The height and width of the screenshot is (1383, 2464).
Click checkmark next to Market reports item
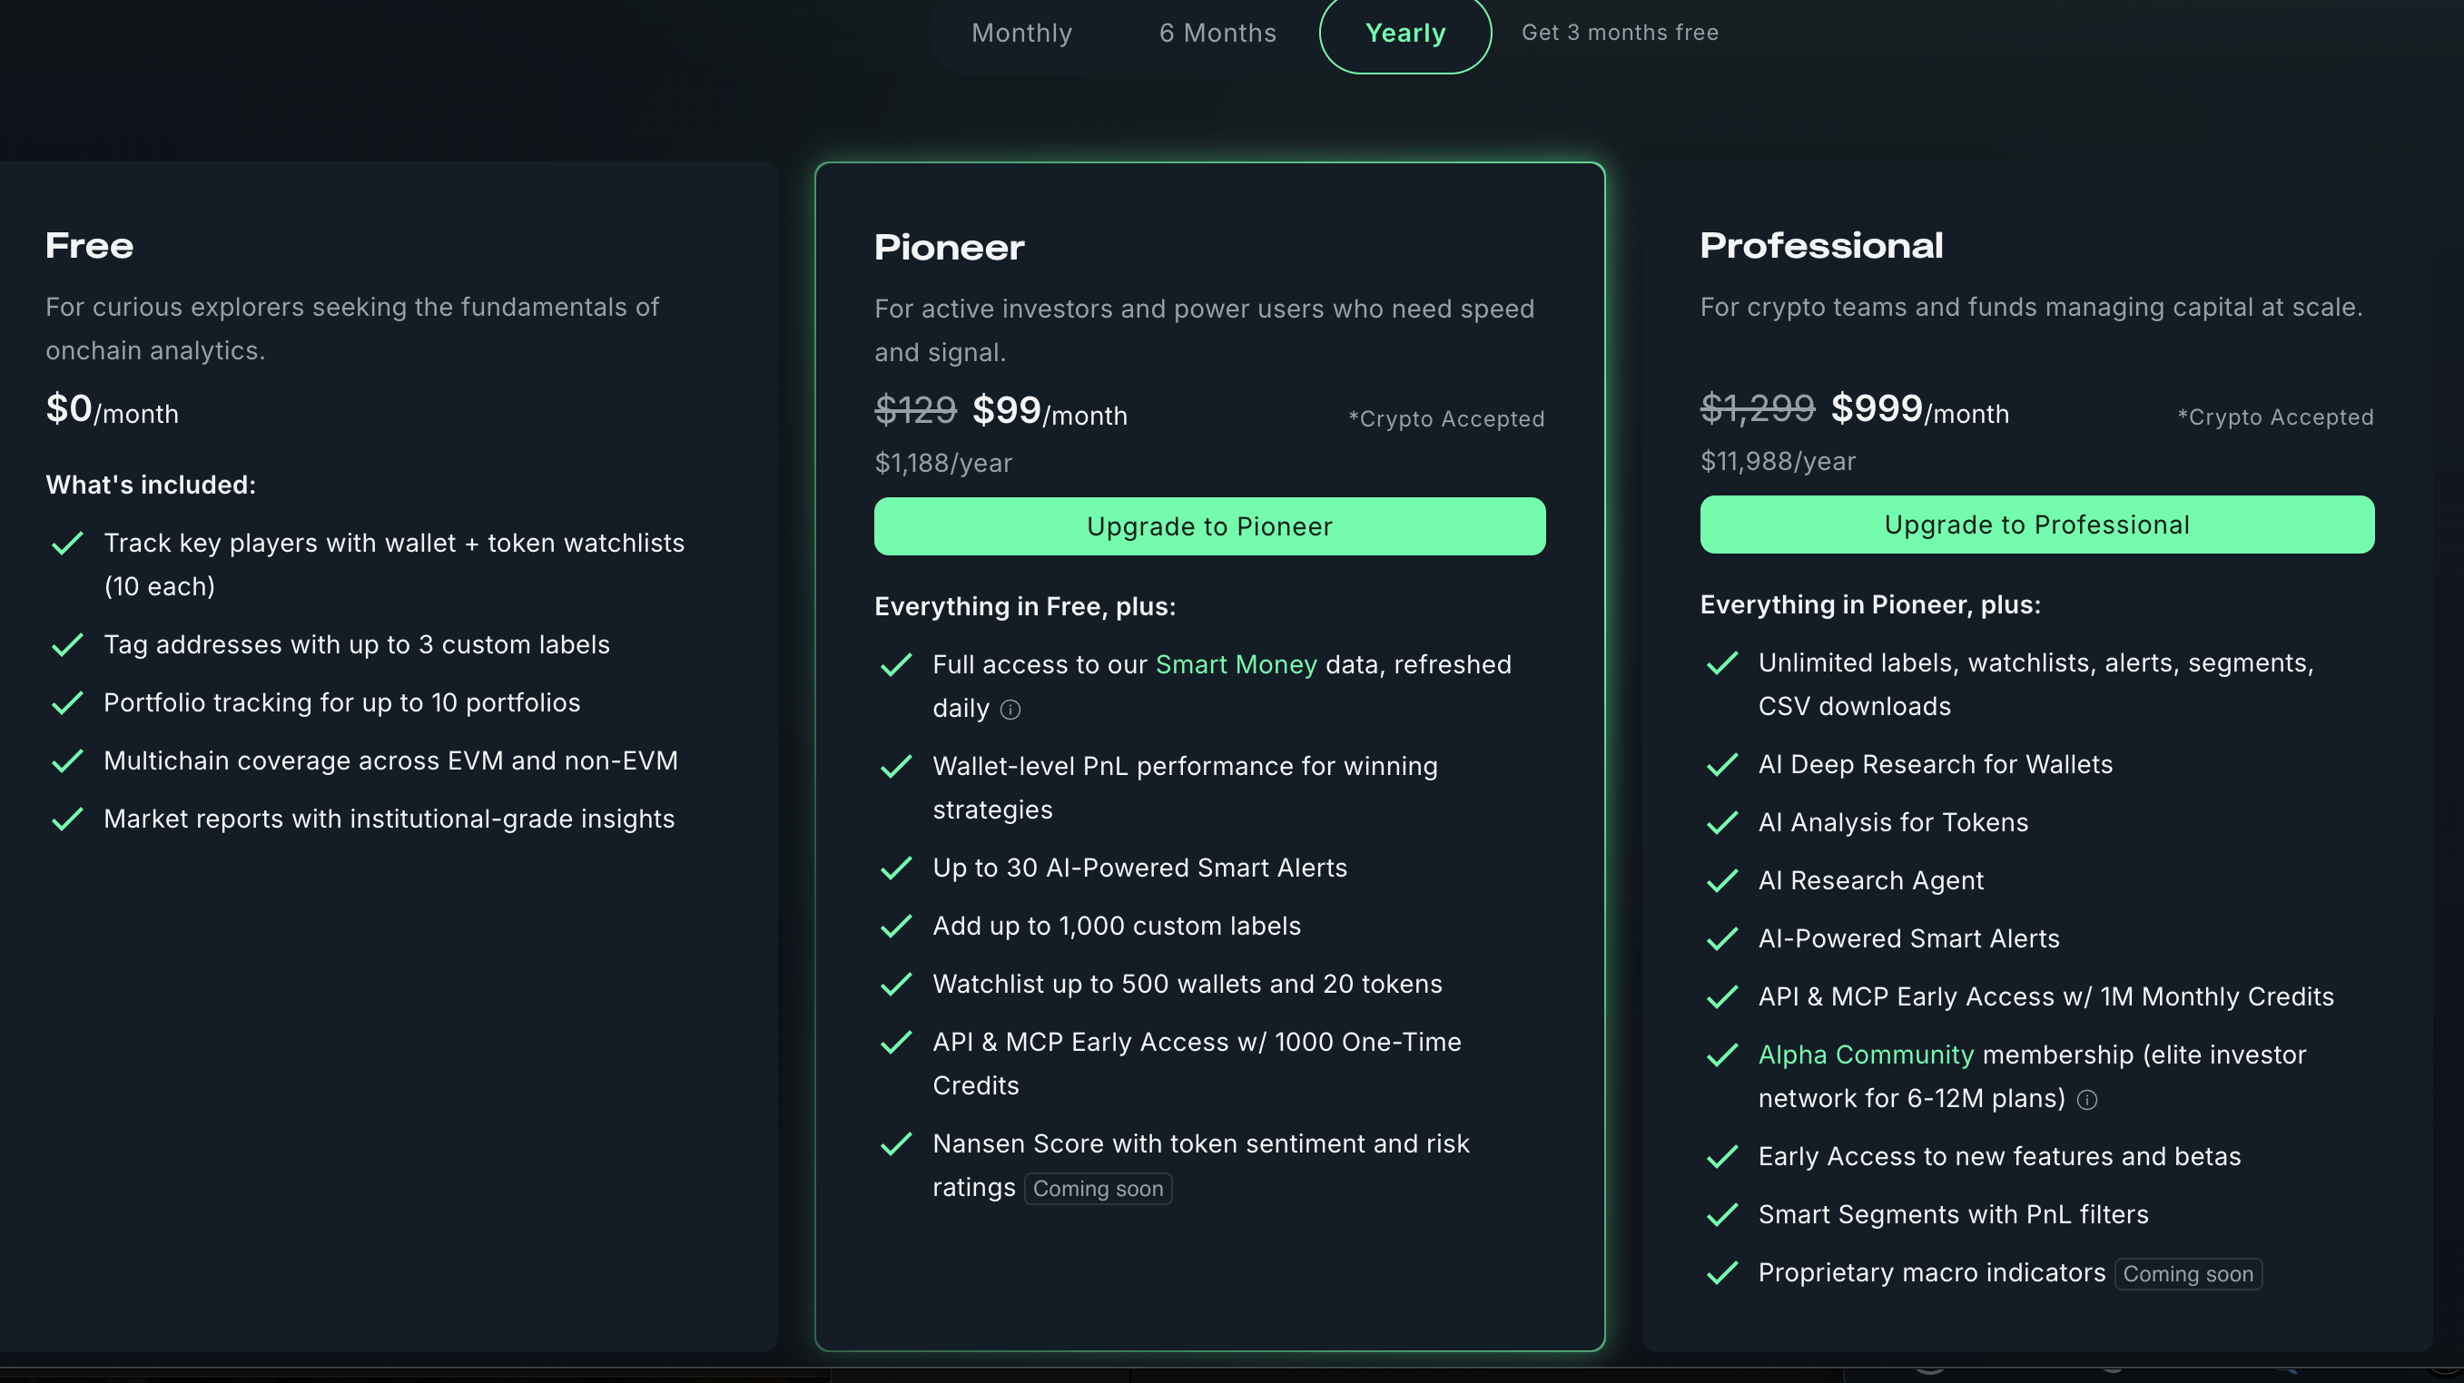click(67, 819)
